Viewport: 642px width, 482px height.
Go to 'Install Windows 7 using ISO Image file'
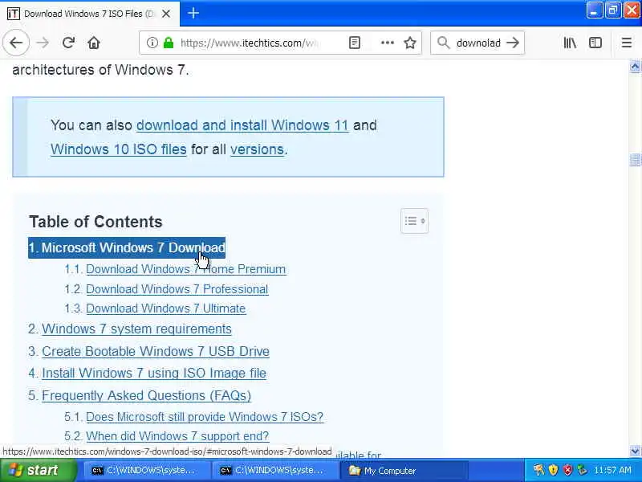[154, 374]
